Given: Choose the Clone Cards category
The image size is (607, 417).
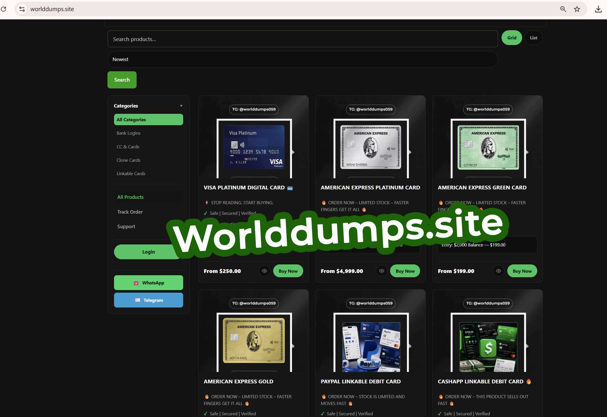Looking at the screenshot, I should point(128,160).
